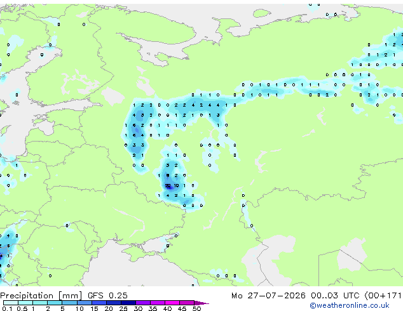
Task: Click the "Precipitation" title word
Action: pyautogui.click(x=27, y=296)
